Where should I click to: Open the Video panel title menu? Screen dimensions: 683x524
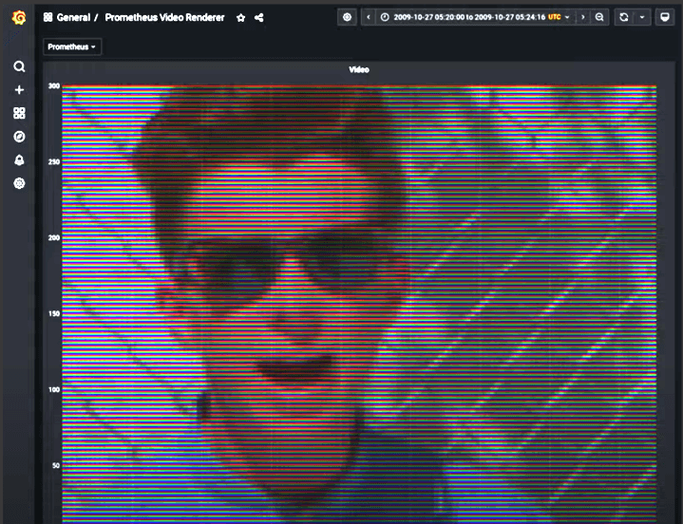click(x=359, y=69)
